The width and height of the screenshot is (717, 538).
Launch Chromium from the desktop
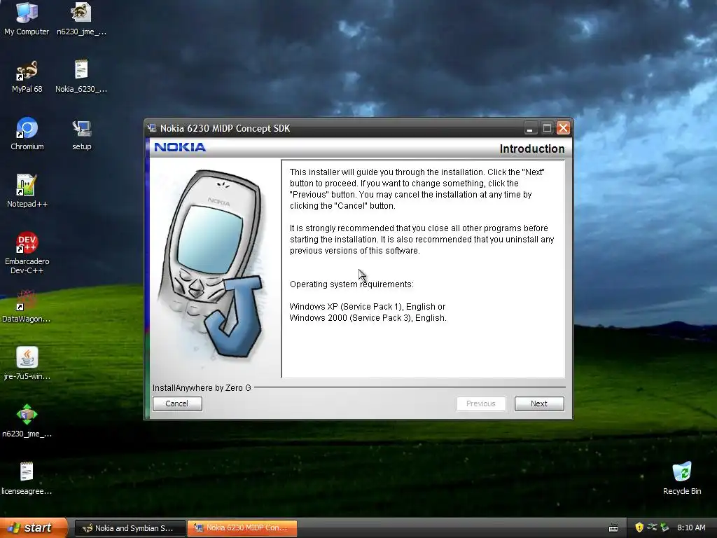27,134
